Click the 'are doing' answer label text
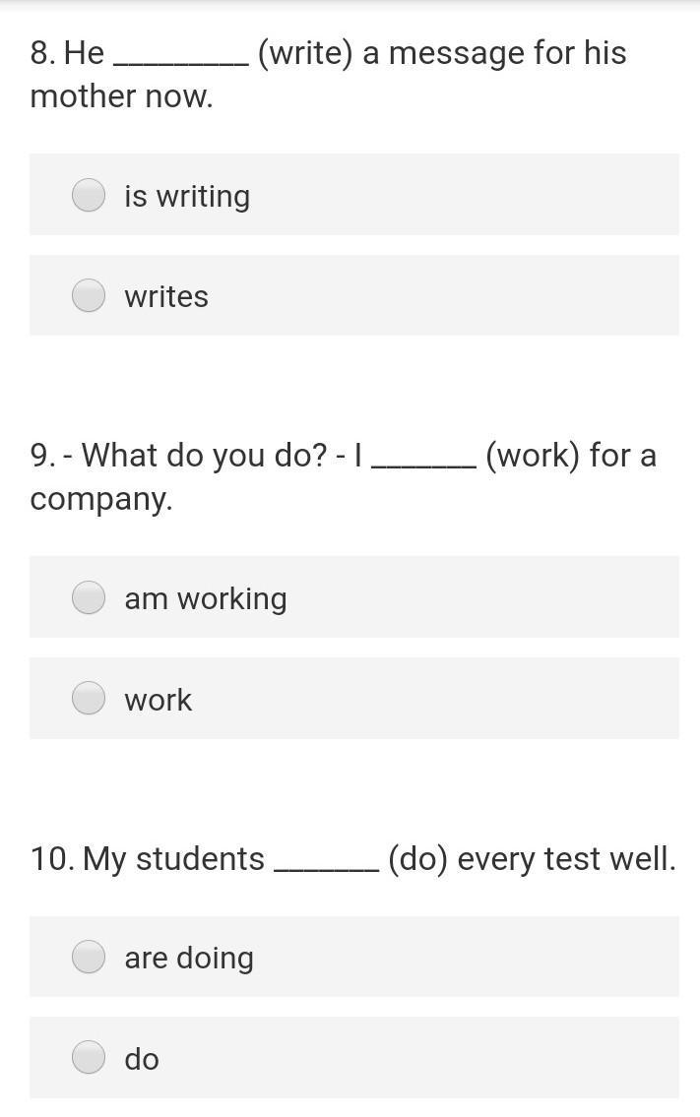Viewport: 700px width, 1117px height. pyautogui.click(x=189, y=959)
